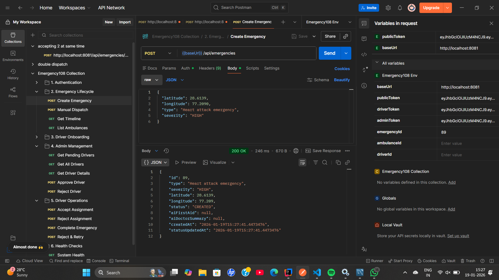Open the code snippet panel on the right
499x280 pixels.
[x=364, y=54]
